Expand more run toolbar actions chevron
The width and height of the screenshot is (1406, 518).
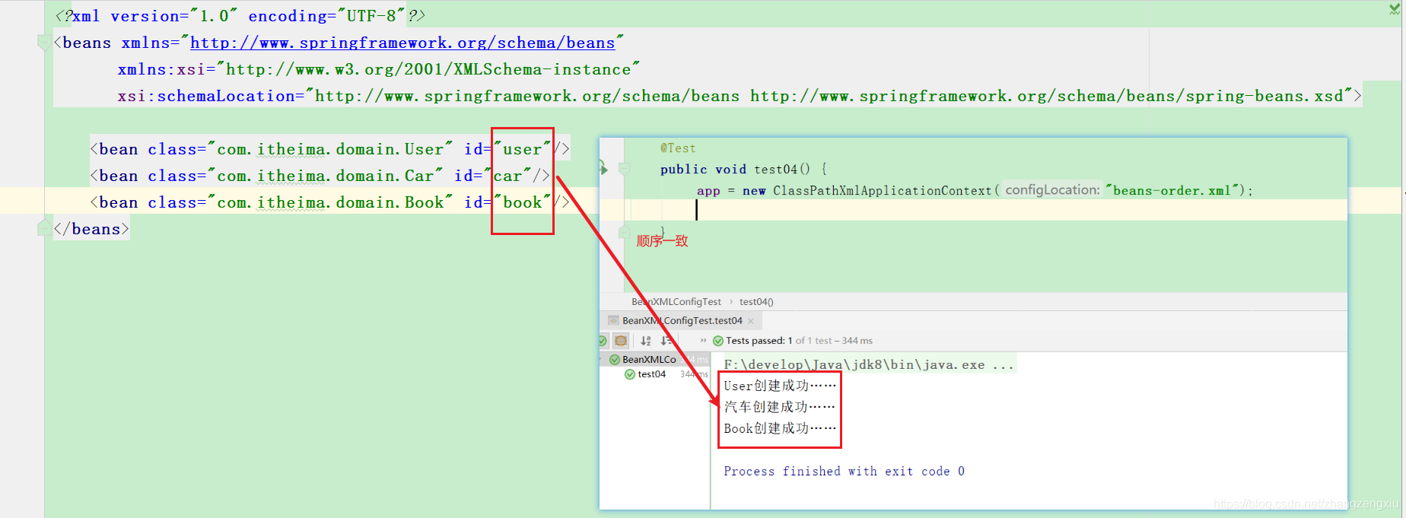pos(704,341)
